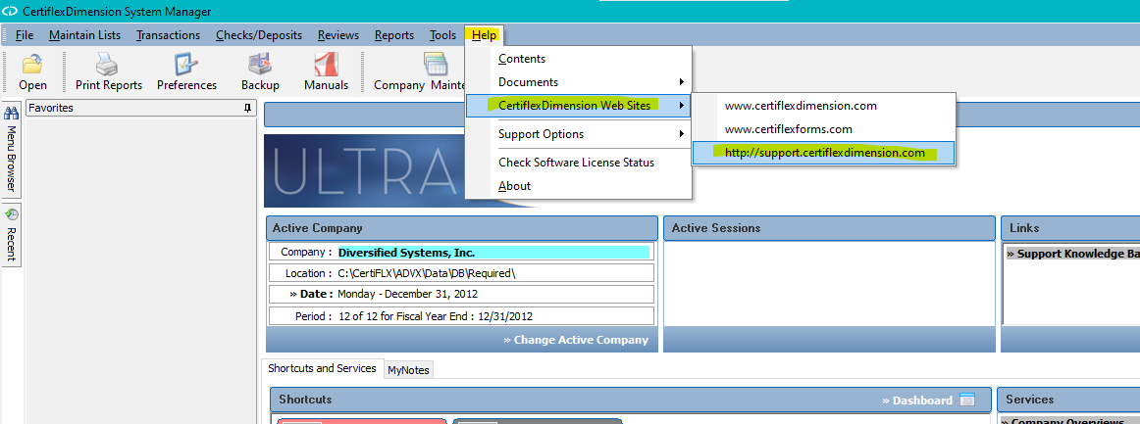This screenshot has height=424, width=1140.
Task: Click the Dashboard icon in Shortcuts header
Action: [967, 400]
